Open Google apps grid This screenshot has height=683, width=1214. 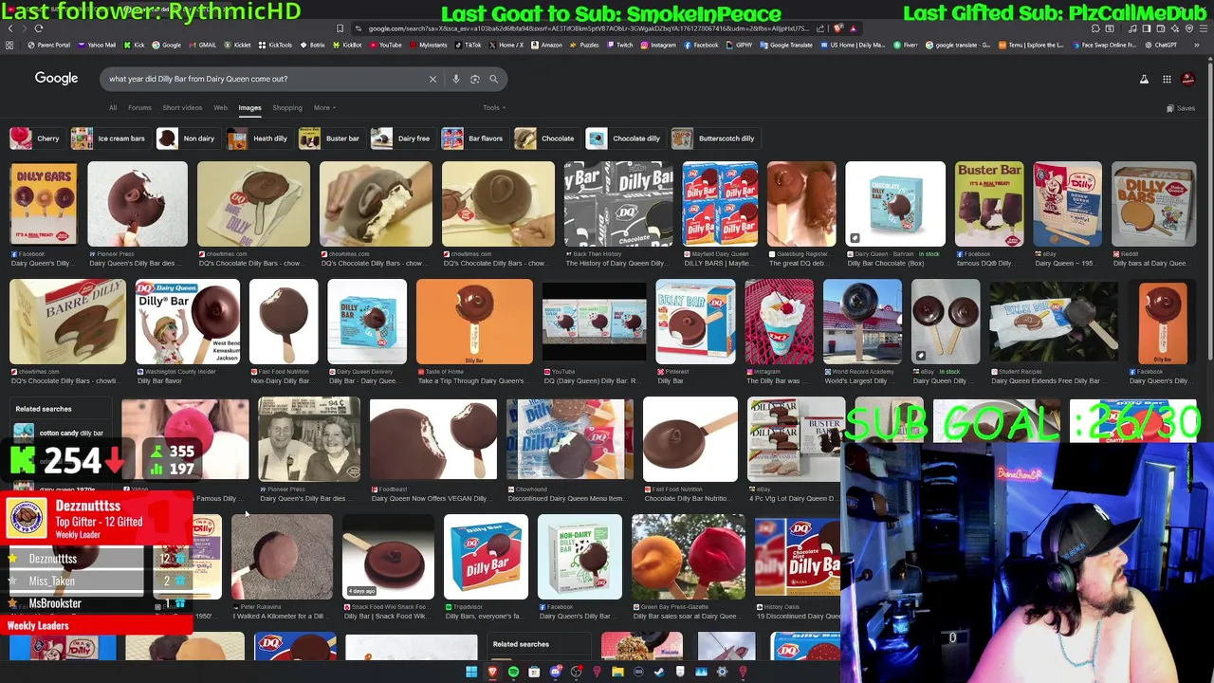(1167, 79)
